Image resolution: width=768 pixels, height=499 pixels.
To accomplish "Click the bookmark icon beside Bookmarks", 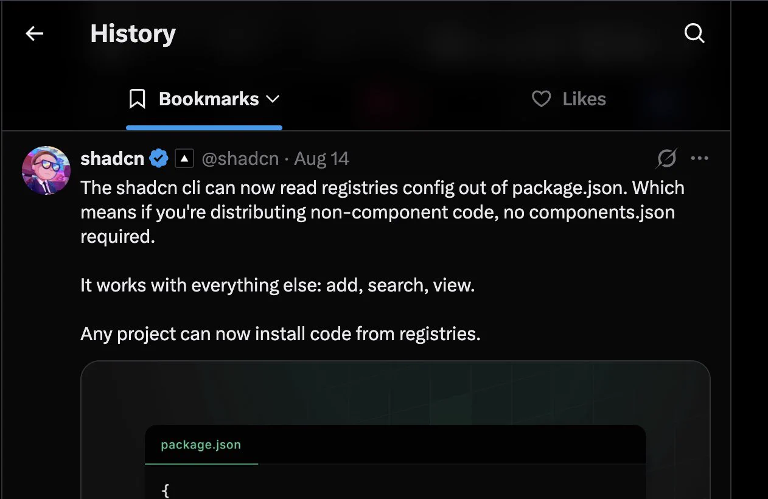I will click(138, 99).
